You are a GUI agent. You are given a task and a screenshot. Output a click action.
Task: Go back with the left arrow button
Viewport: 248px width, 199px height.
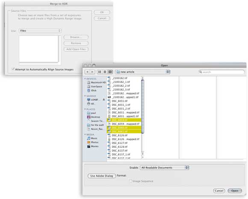pos(87,72)
